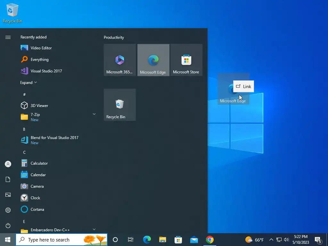Viewport: 328px width, 246px height.
Task: Open Microsoft Store from taskbar
Action: [178, 240]
